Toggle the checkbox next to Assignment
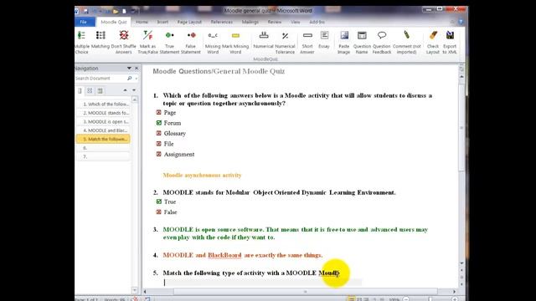Viewport: 536px width, 301px height. (158, 154)
